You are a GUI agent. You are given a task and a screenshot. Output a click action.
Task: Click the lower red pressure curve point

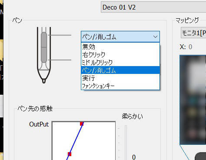coord(70,154)
